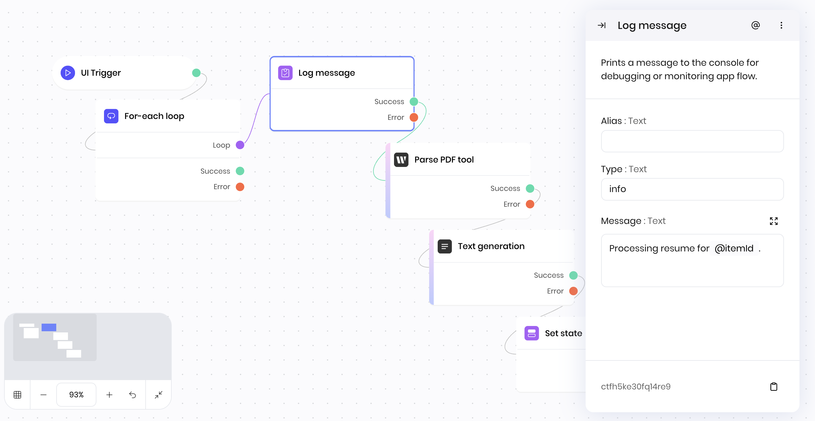Viewport: 815px width, 421px height.
Task: Click into the Alias text field
Action: coord(692,141)
